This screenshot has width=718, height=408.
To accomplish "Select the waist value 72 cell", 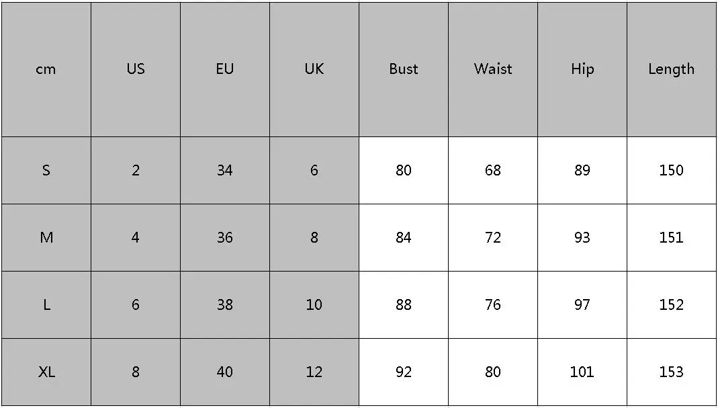I will coord(493,237).
